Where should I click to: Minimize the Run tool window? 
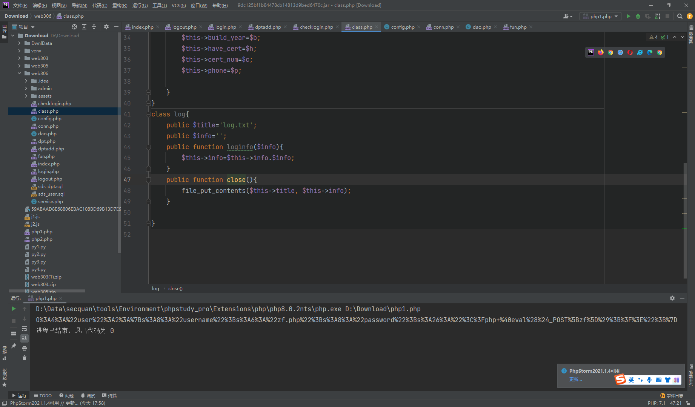(682, 298)
